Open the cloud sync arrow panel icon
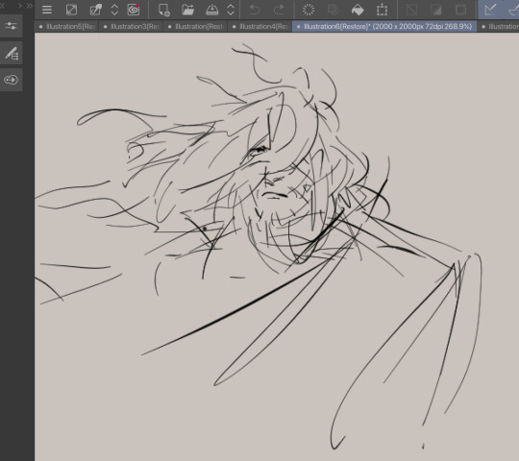 (11, 80)
